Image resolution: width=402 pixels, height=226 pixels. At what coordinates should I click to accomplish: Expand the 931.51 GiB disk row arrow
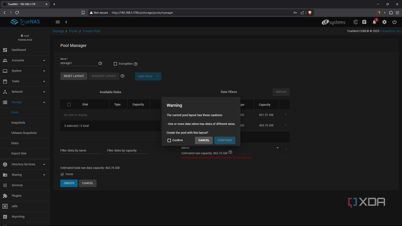click(x=286, y=115)
